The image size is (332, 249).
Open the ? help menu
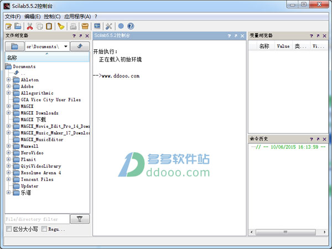point(96,17)
